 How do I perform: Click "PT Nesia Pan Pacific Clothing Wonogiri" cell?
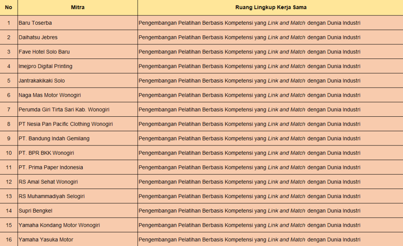[78, 124]
